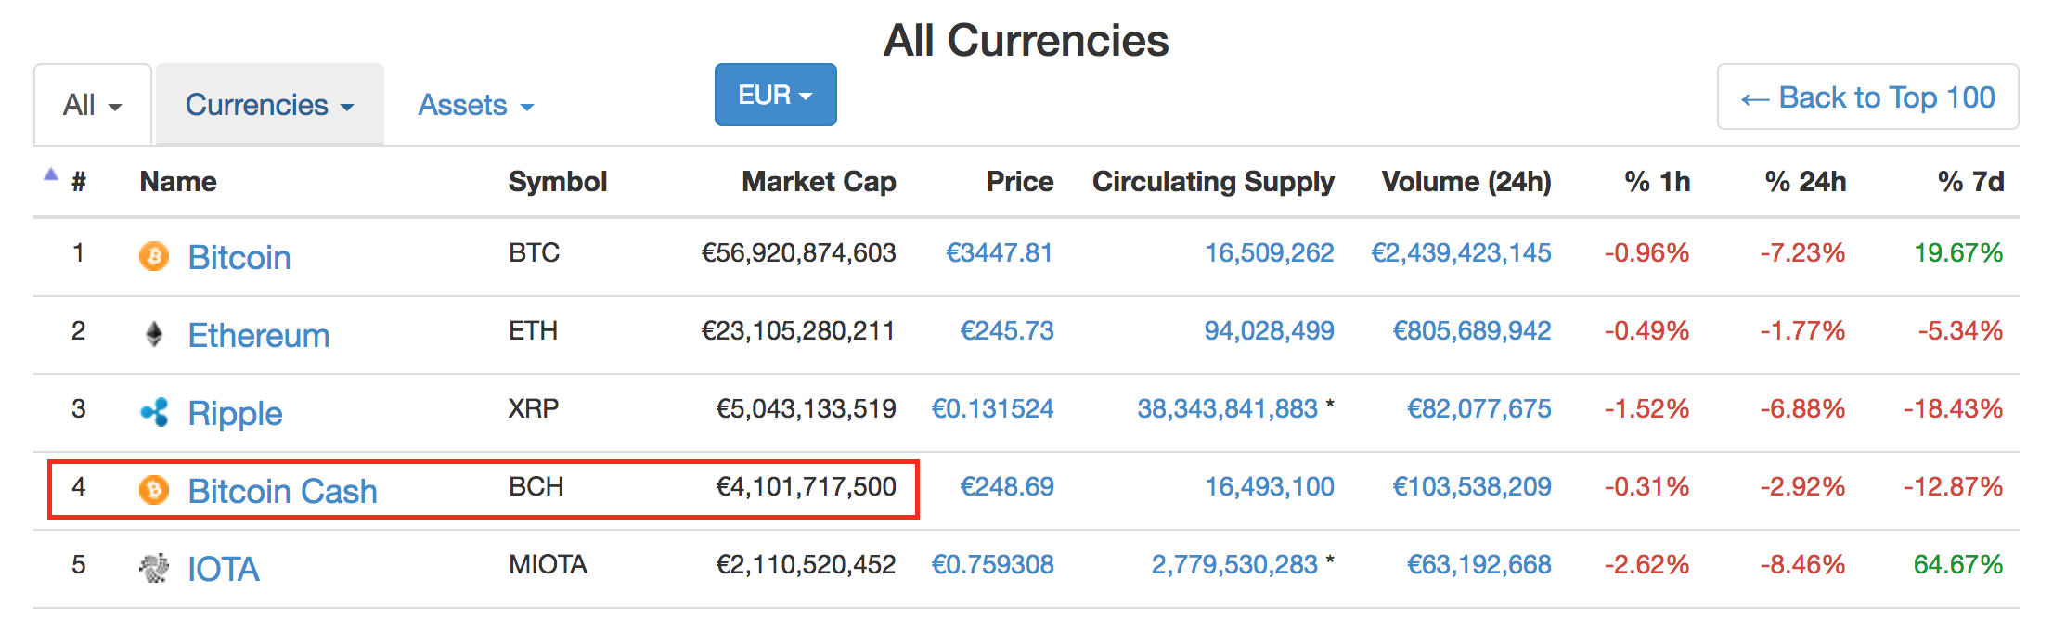This screenshot has width=2053, height=631.
Task: Click the Bitcoin coin logo icon
Action: [x=154, y=256]
